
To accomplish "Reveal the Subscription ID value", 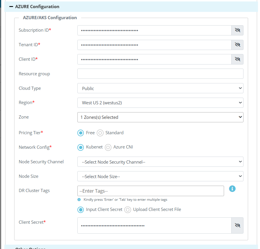I will (x=237, y=30).
